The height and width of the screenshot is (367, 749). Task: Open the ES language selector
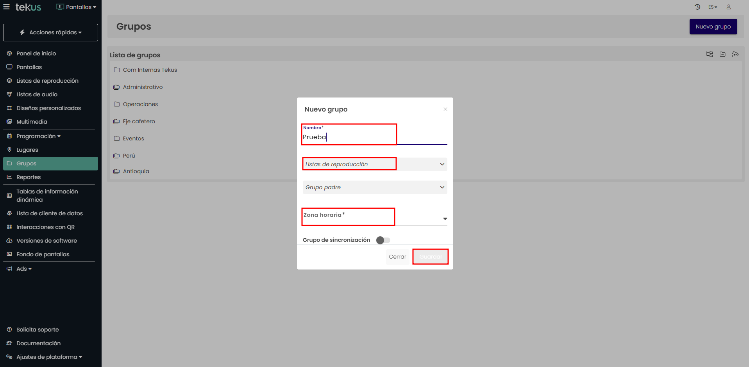pos(713,7)
